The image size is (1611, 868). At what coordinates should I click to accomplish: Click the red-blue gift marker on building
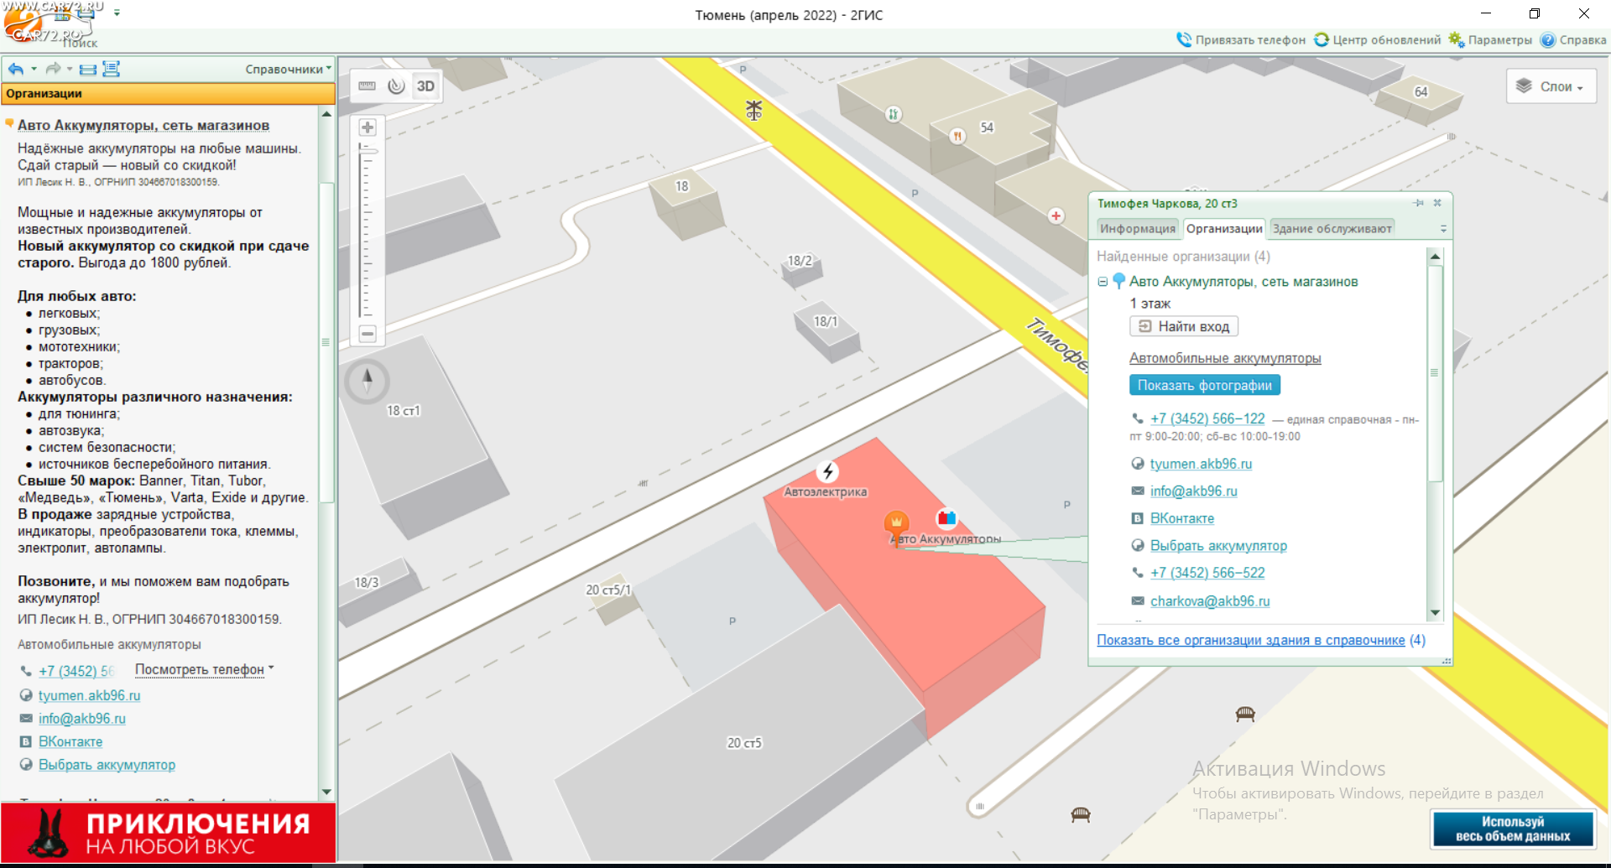946,517
